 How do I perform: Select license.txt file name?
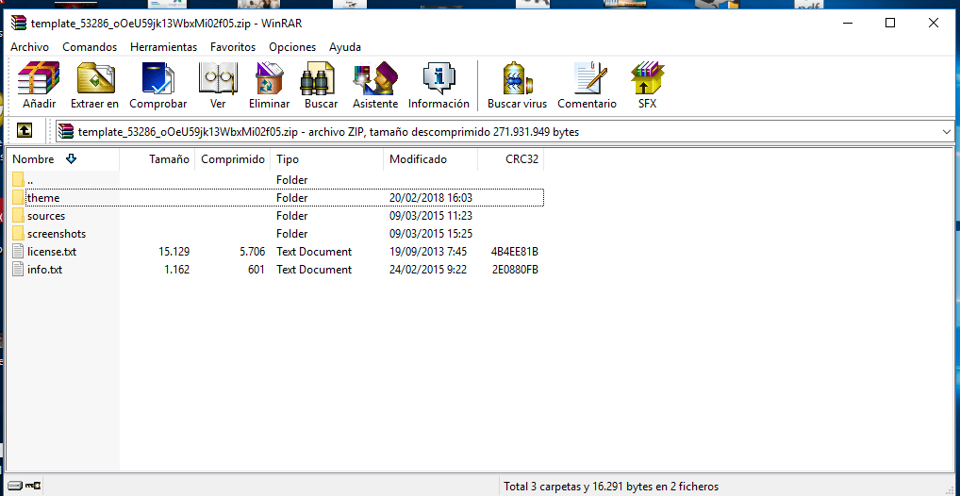click(52, 251)
